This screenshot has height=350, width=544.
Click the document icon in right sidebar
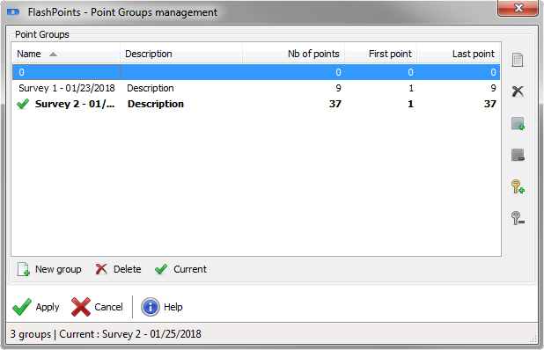(518, 60)
